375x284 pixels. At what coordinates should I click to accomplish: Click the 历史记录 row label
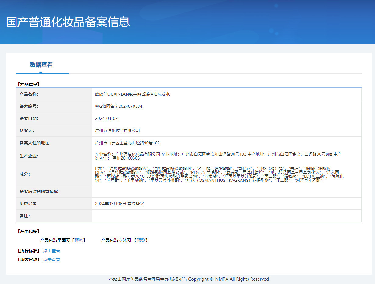(x=29, y=204)
